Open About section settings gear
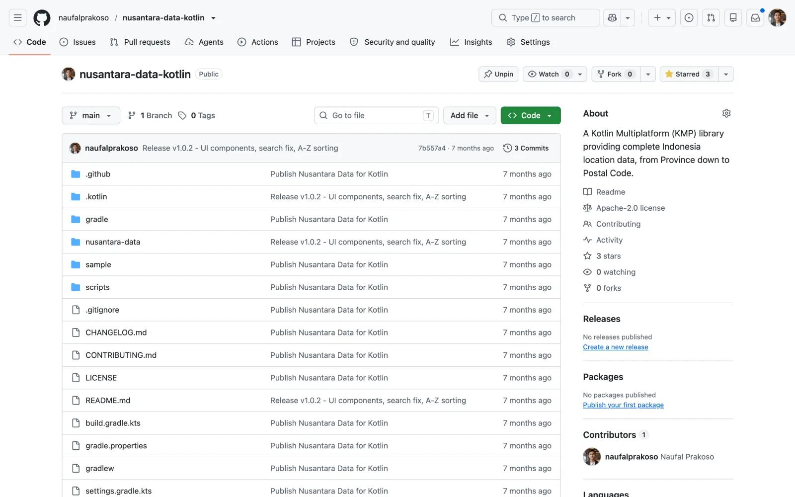This screenshot has width=795, height=497. point(726,113)
